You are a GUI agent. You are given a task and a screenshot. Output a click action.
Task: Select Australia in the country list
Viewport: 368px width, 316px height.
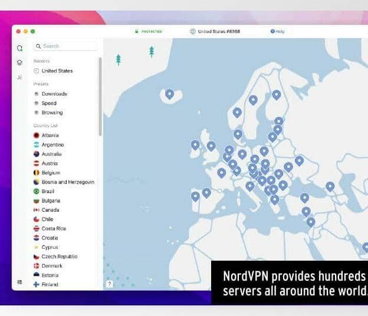(47, 154)
